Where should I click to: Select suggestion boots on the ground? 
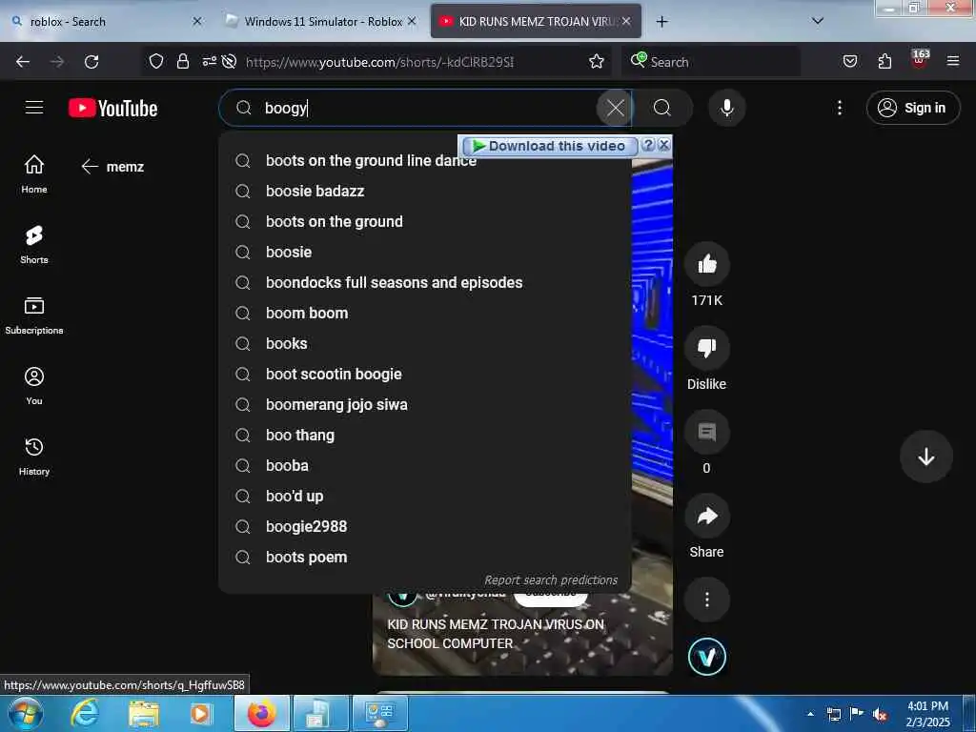[424, 221]
